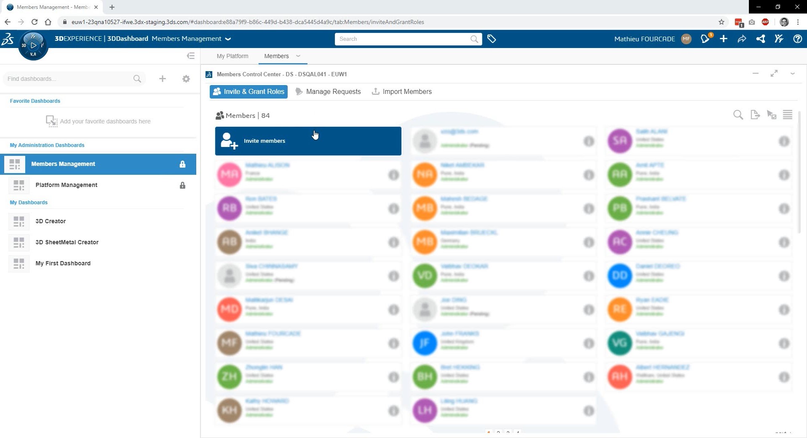Expand the Members Management dashboard title dropdown
Viewport: 807px width, 438px height.
(x=227, y=39)
